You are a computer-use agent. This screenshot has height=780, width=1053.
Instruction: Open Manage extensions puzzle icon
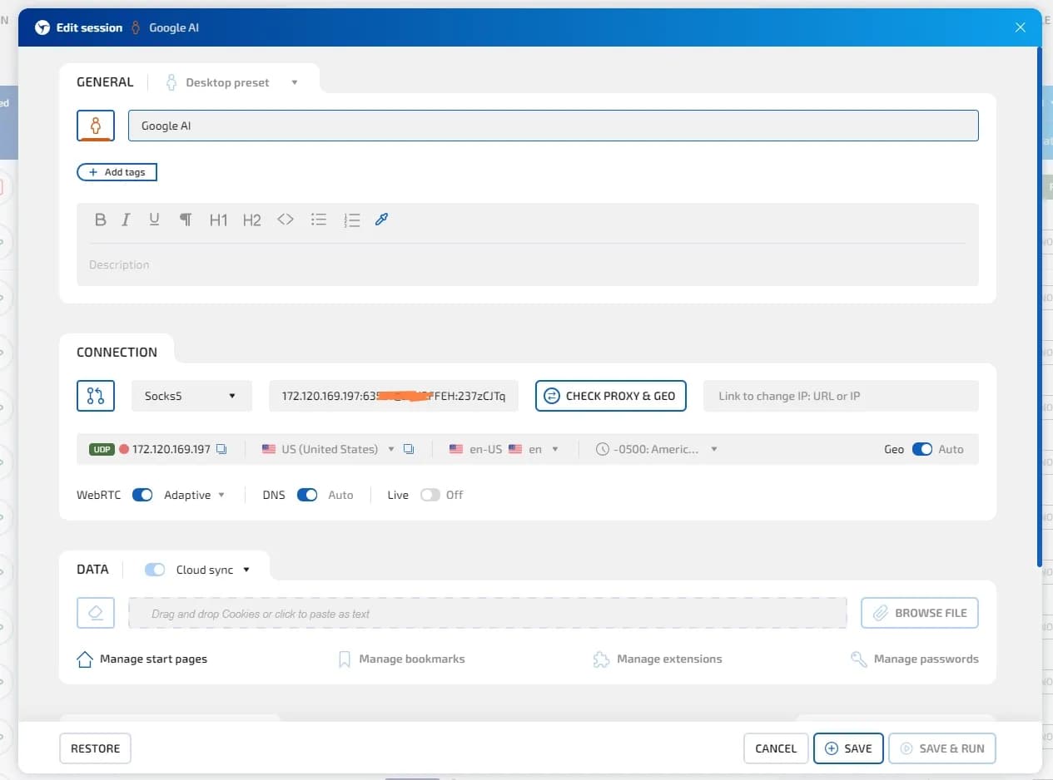[x=600, y=659]
